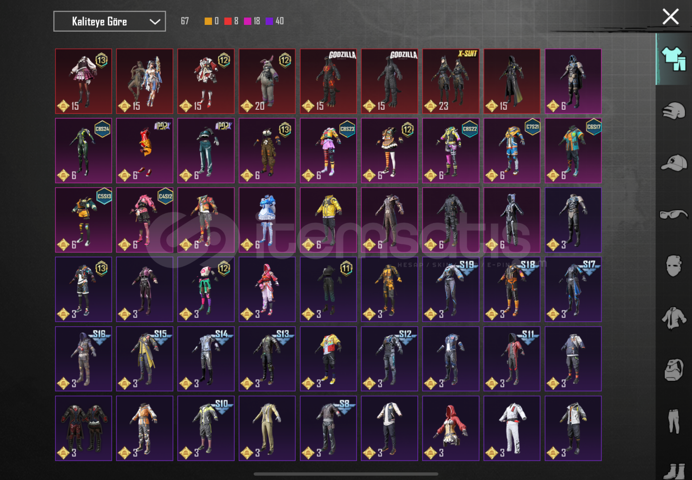Image resolution: width=692 pixels, height=480 pixels.
Task: Select the S15 yellow coat outfit
Action: coord(145,359)
